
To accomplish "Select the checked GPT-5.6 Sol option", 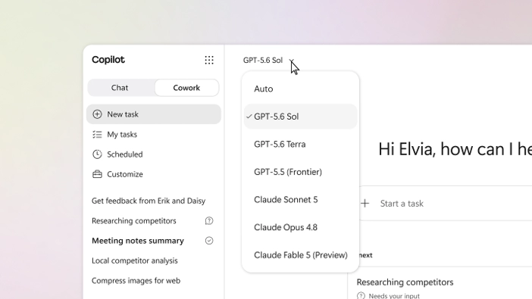I will [300, 117].
